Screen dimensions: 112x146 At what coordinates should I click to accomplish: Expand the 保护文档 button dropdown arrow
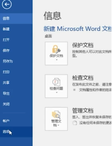coord(56,60)
